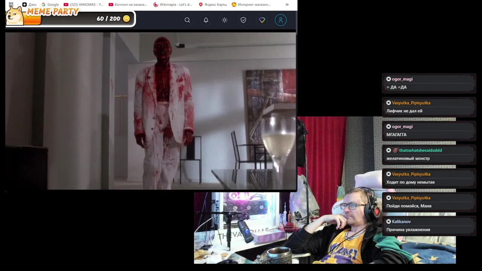The width and height of the screenshot is (482, 271).
Task: Remove message 'Лифчик не дал ей'
Action: pyautogui.click(x=389, y=103)
